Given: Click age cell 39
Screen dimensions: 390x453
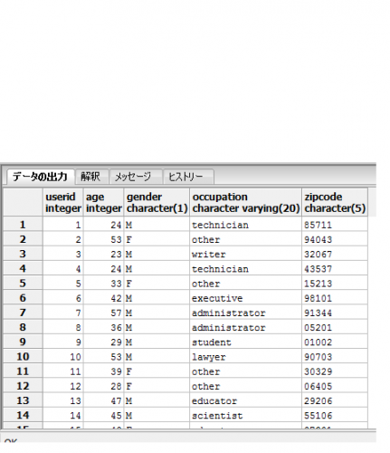Looking at the screenshot, I should (x=103, y=371).
